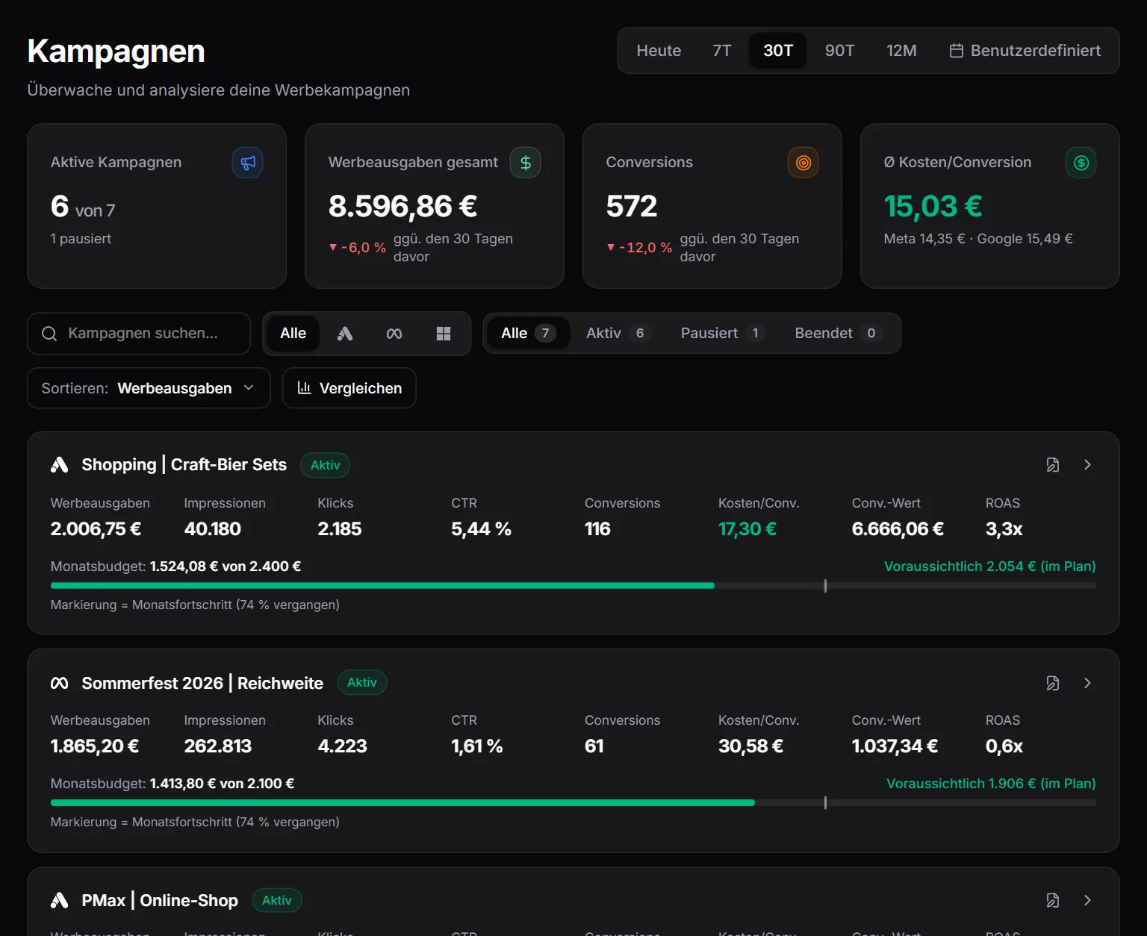Click the Vergleichen button
This screenshot has height=936, width=1147.
349,388
